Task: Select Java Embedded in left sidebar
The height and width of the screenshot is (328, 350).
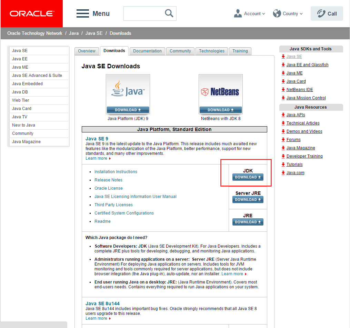Action: click(38, 84)
